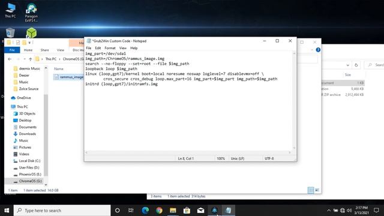Viewport: 384px width, 216px height.
Task: Select the rammus_image file in list
Action: point(69,77)
